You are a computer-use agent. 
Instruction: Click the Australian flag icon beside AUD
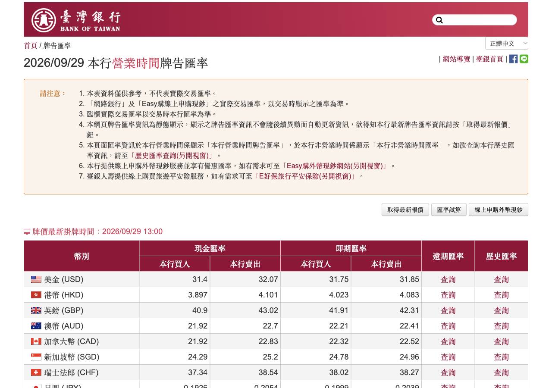(x=36, y=326)
